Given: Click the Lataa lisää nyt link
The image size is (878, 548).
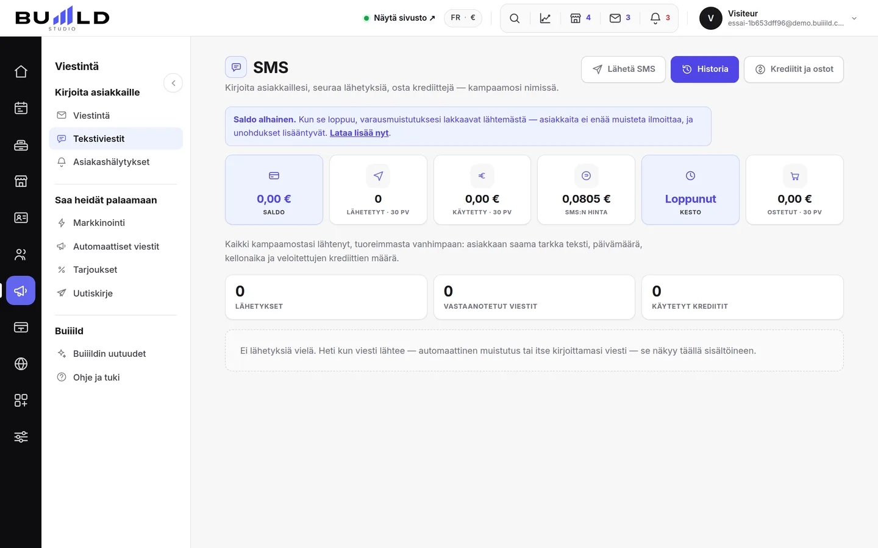Looking at the screenshot, I should point(359,133).
